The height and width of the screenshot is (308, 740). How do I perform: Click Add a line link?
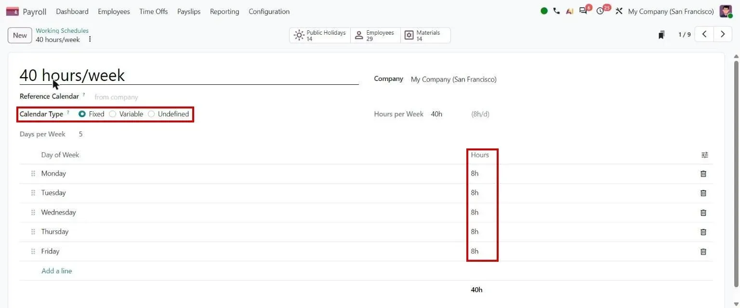pyautogui.click(x=56, y=271)
